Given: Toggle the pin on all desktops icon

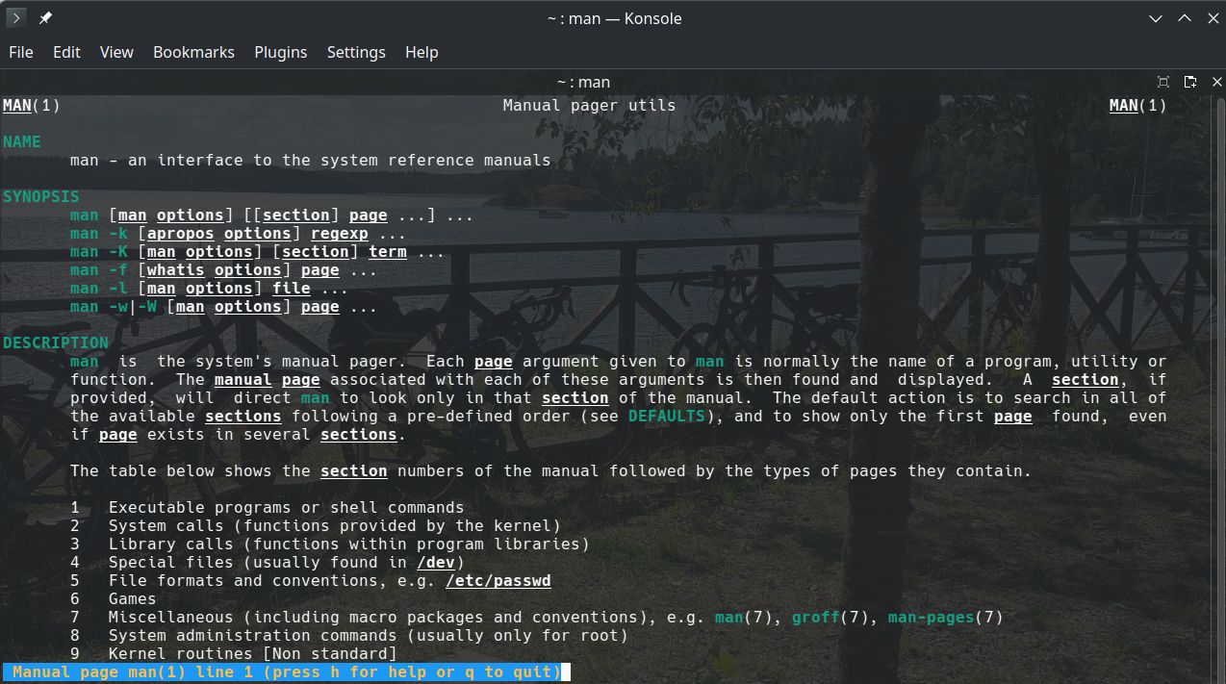Looking at the screenshot, I should pos(45,18).
